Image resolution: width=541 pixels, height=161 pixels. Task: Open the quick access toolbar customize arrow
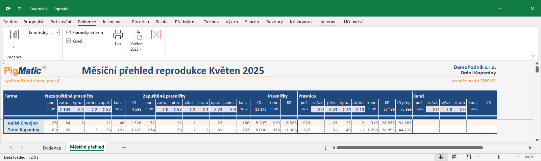[19, 8]
